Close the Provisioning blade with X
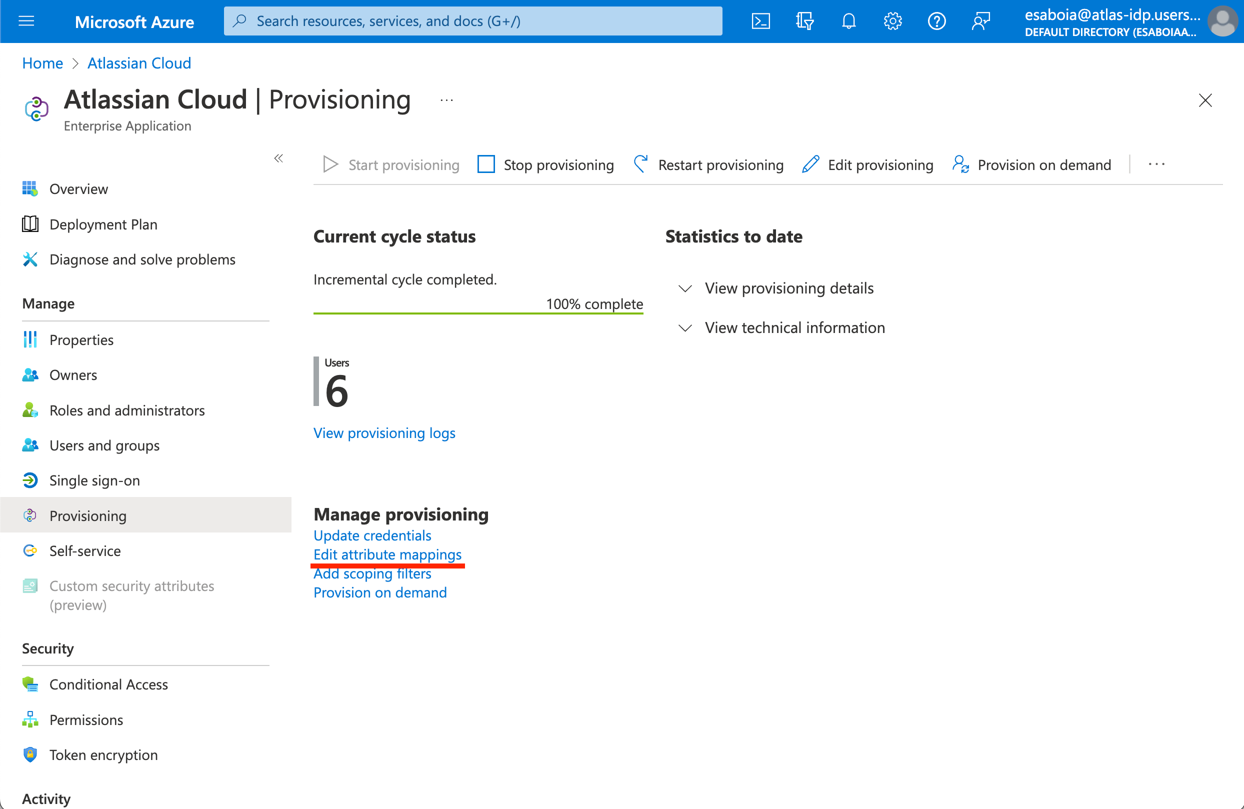This screenshot has width=1244, height=809. pos(1205,100)
